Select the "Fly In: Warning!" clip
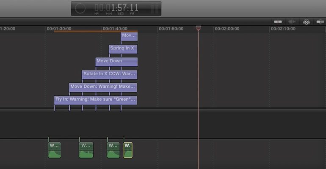326x169 pixels. (95, 100)
